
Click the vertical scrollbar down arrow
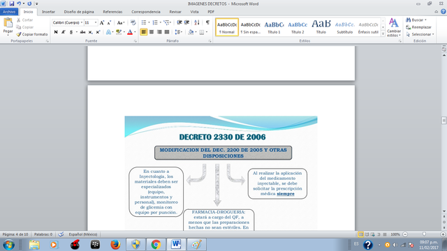click(444, 211)
